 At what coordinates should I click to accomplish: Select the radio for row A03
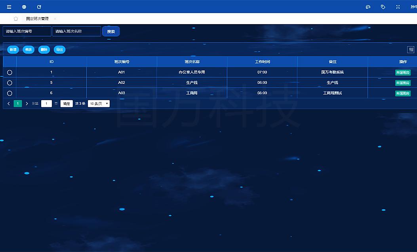10,93
